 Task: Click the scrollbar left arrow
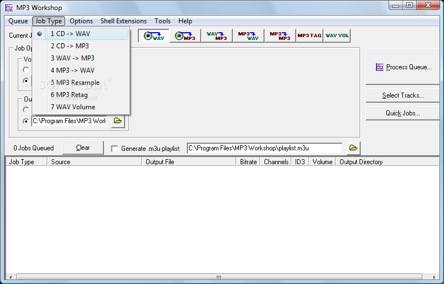pyautogui.click(x=11, y=277)
